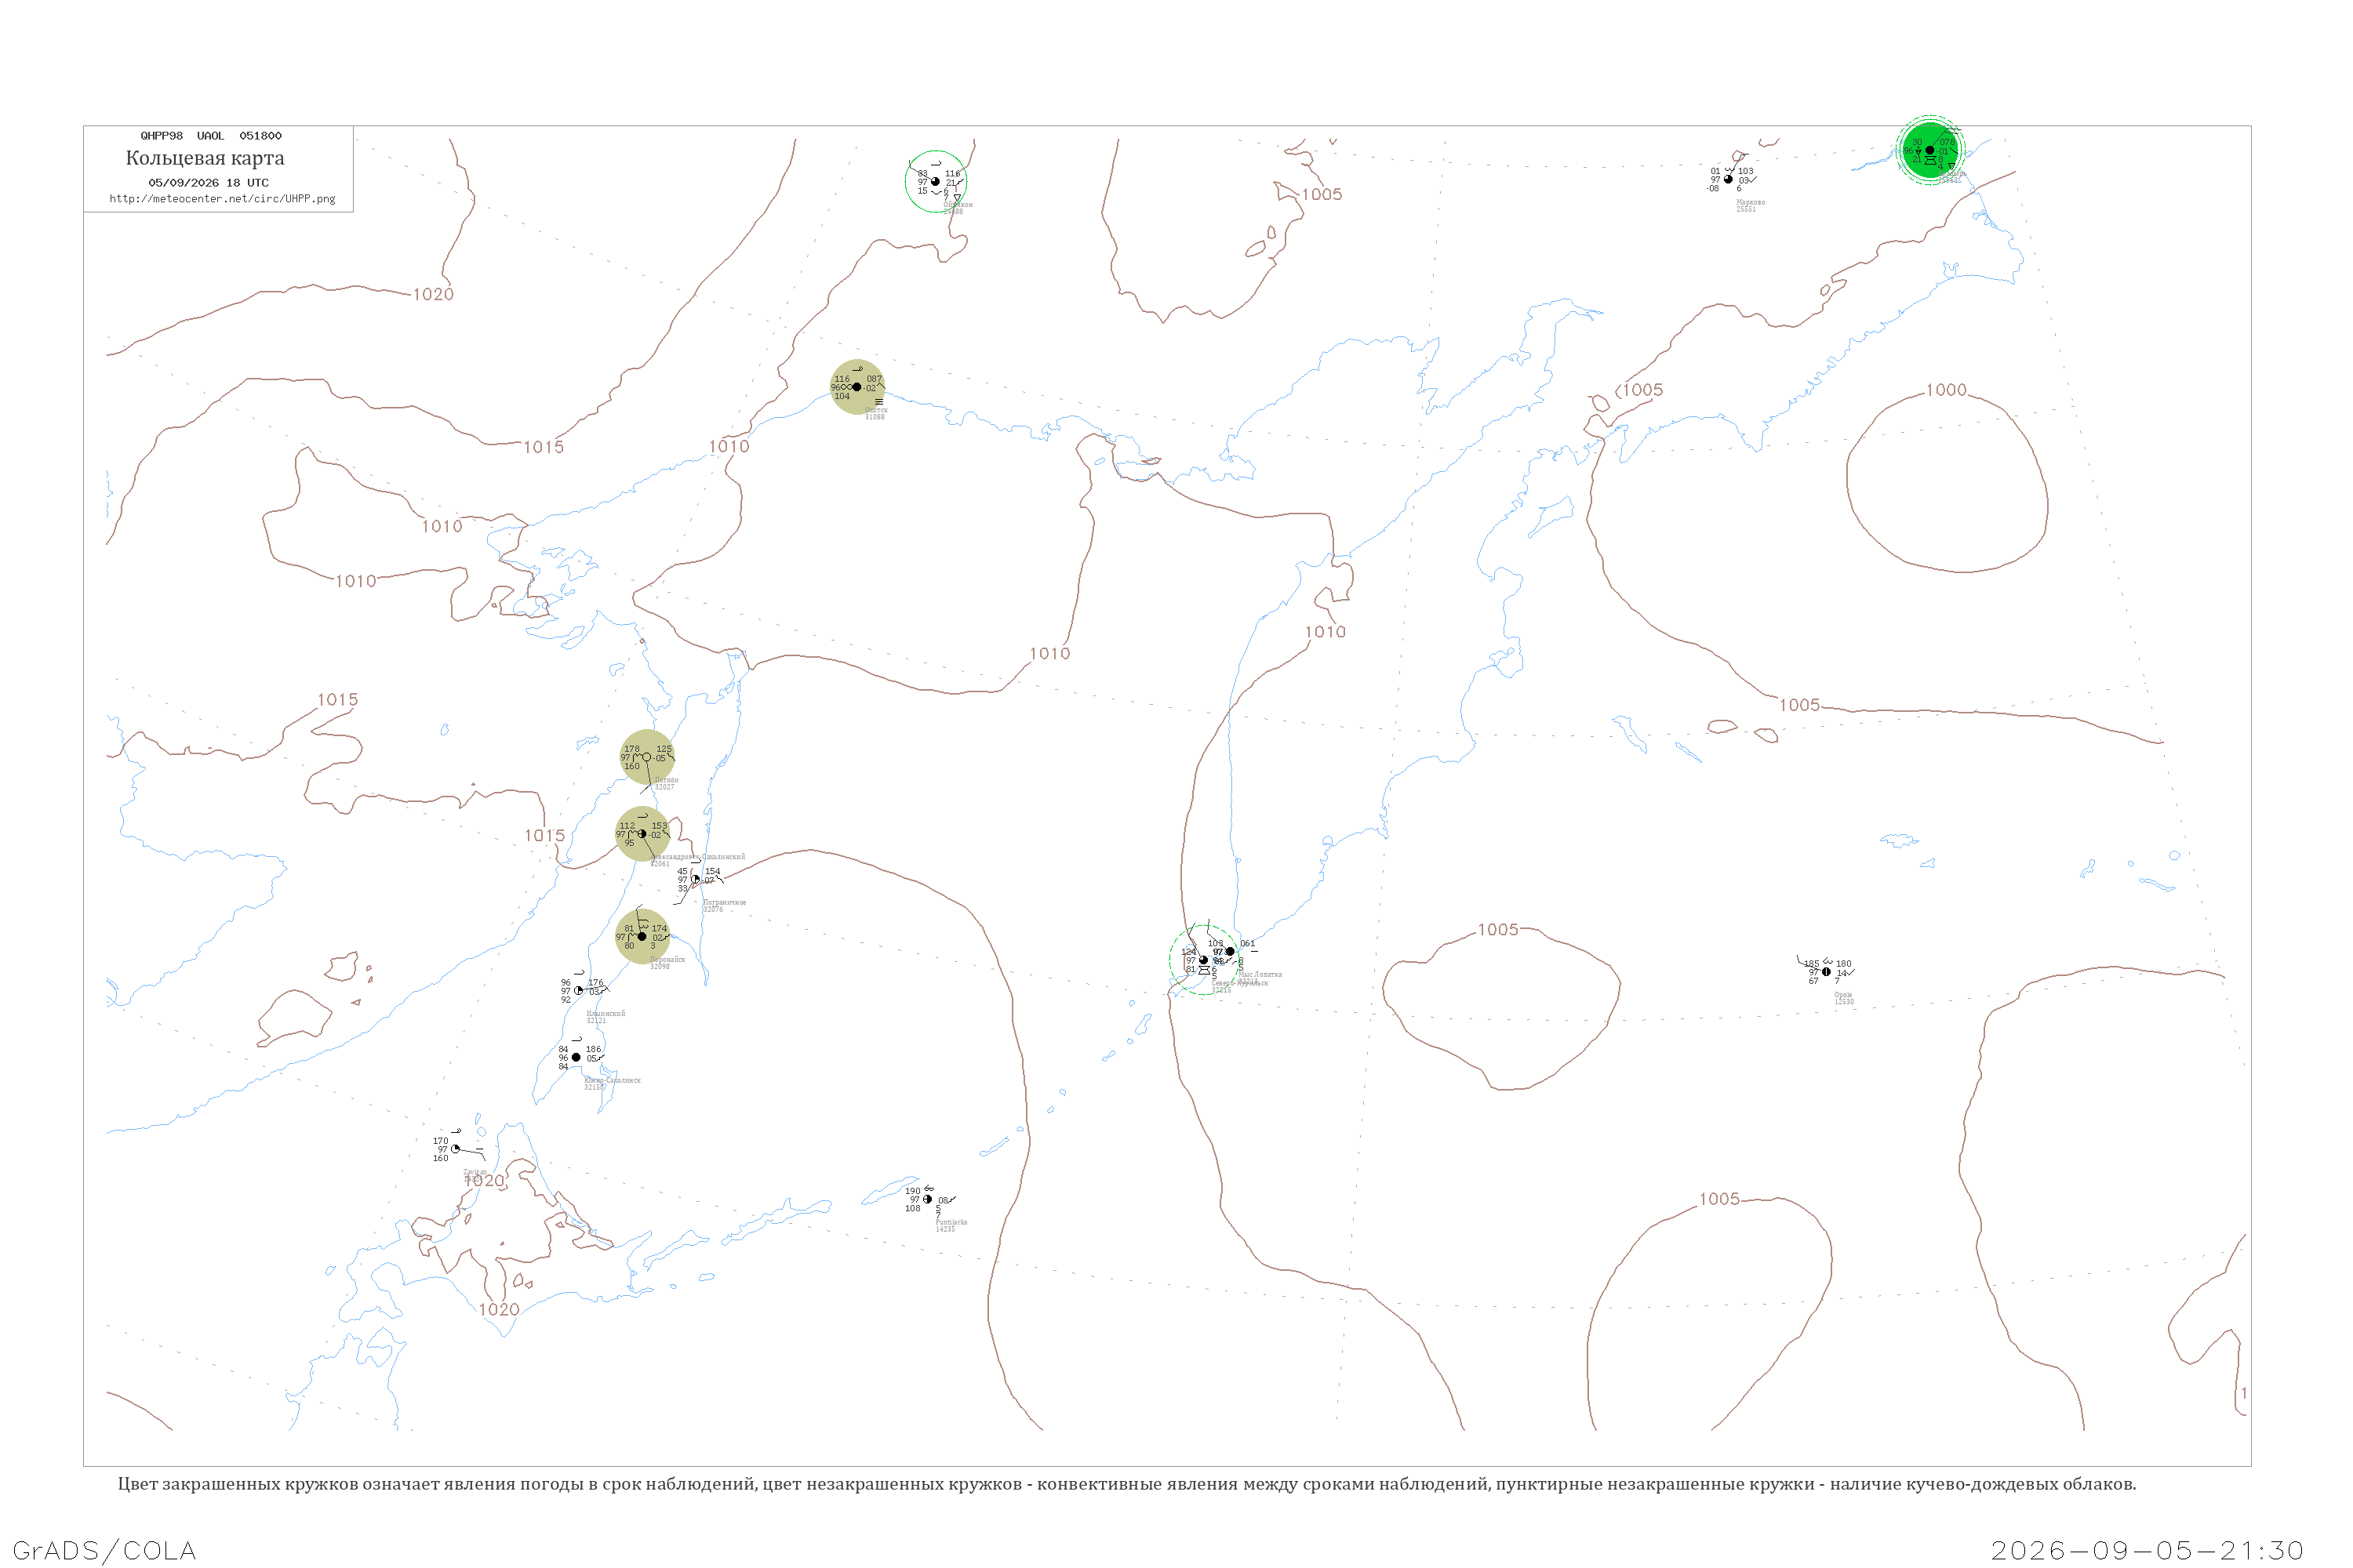Open the meteocenter.net UHPP.png link

click(222, 199)
